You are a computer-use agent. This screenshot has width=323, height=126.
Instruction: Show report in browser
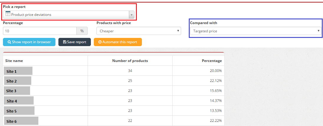[29, 42]
